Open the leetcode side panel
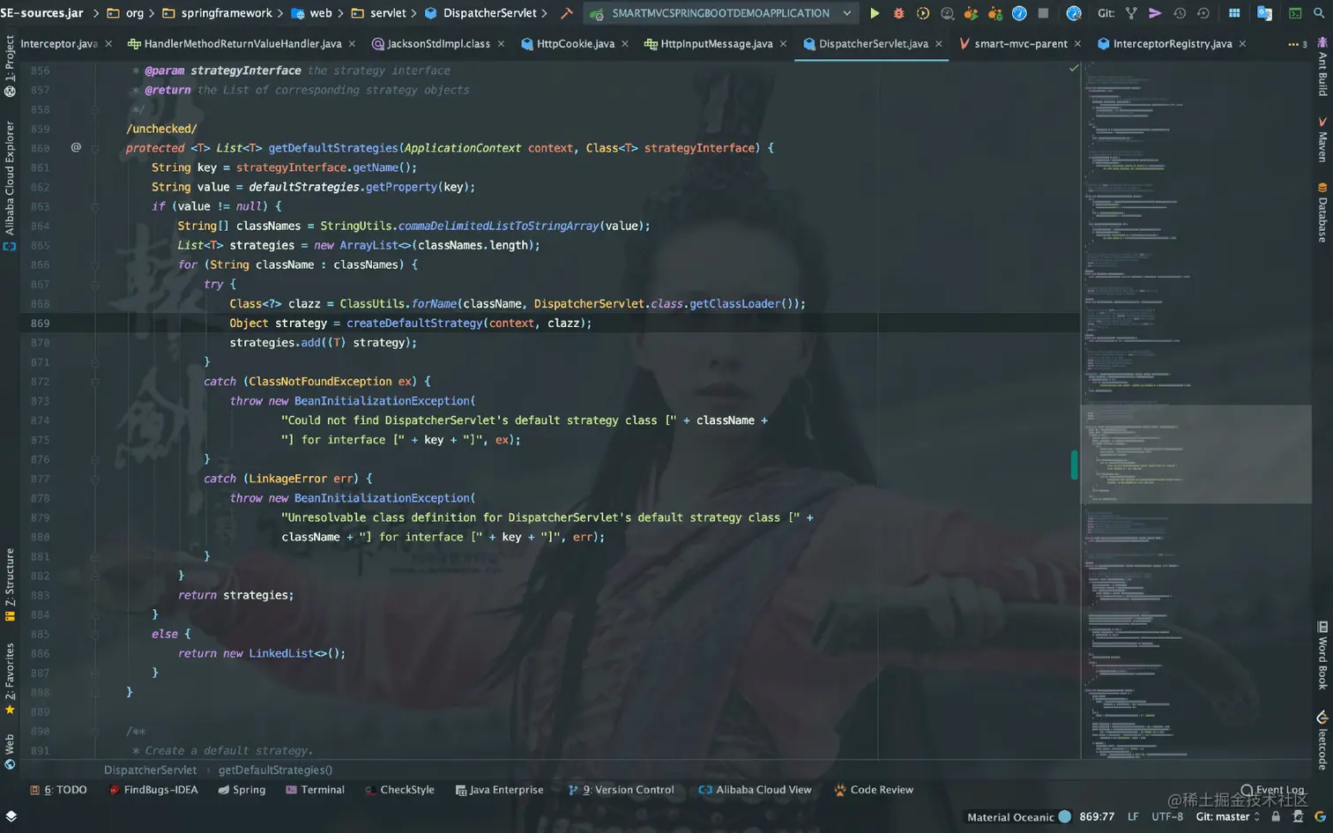This screenshot has width=1333, height=833. [x=1322, y=740]
